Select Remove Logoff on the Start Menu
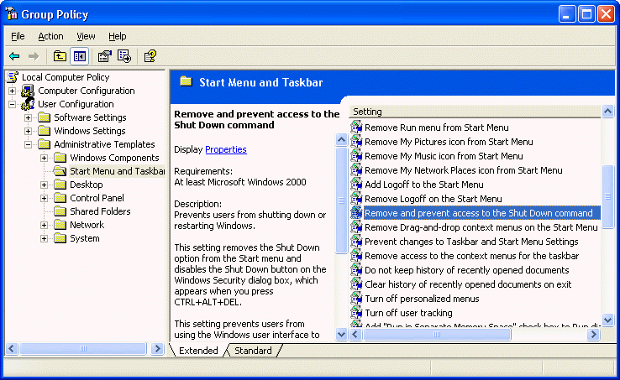The image size is (620, 380). coord(433,199)
